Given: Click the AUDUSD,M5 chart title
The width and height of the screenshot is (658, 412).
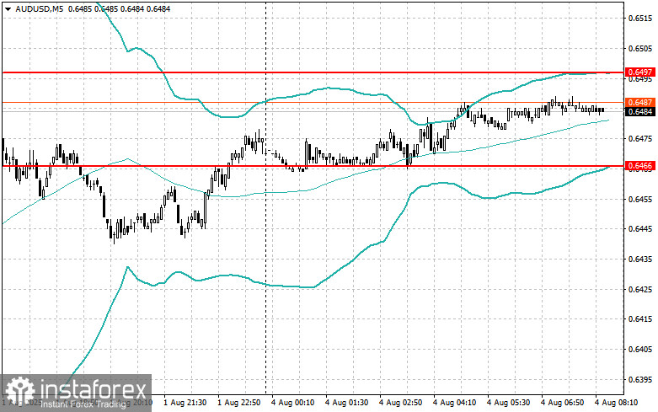Looking at the screenshot, I should [x=40, y=8].
